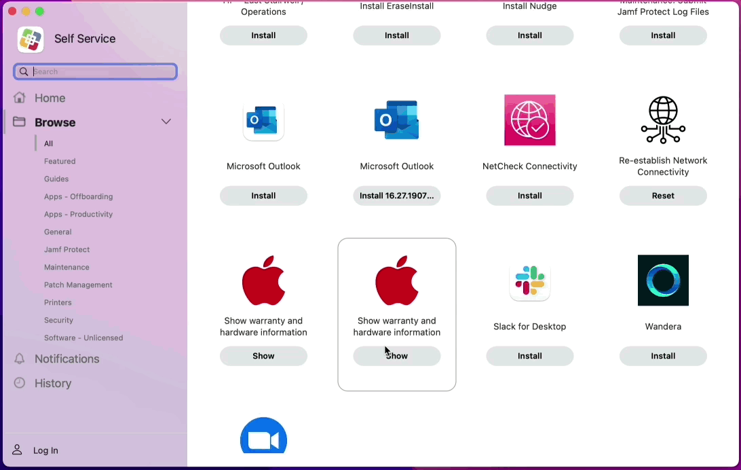Open the General category
Viewport: 741px width, 470px height.
[x=58, y=232]
